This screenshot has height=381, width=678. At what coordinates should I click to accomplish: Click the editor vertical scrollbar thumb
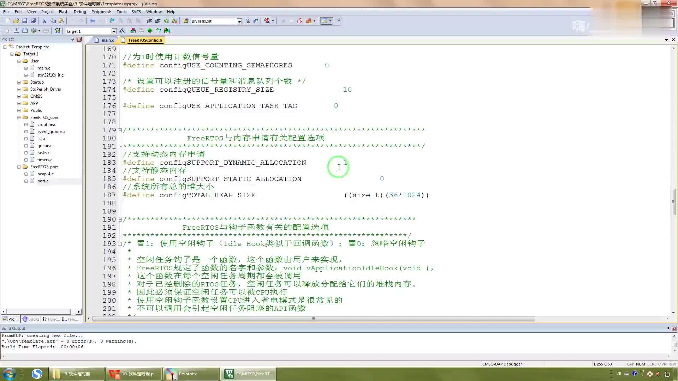point(673,202)
